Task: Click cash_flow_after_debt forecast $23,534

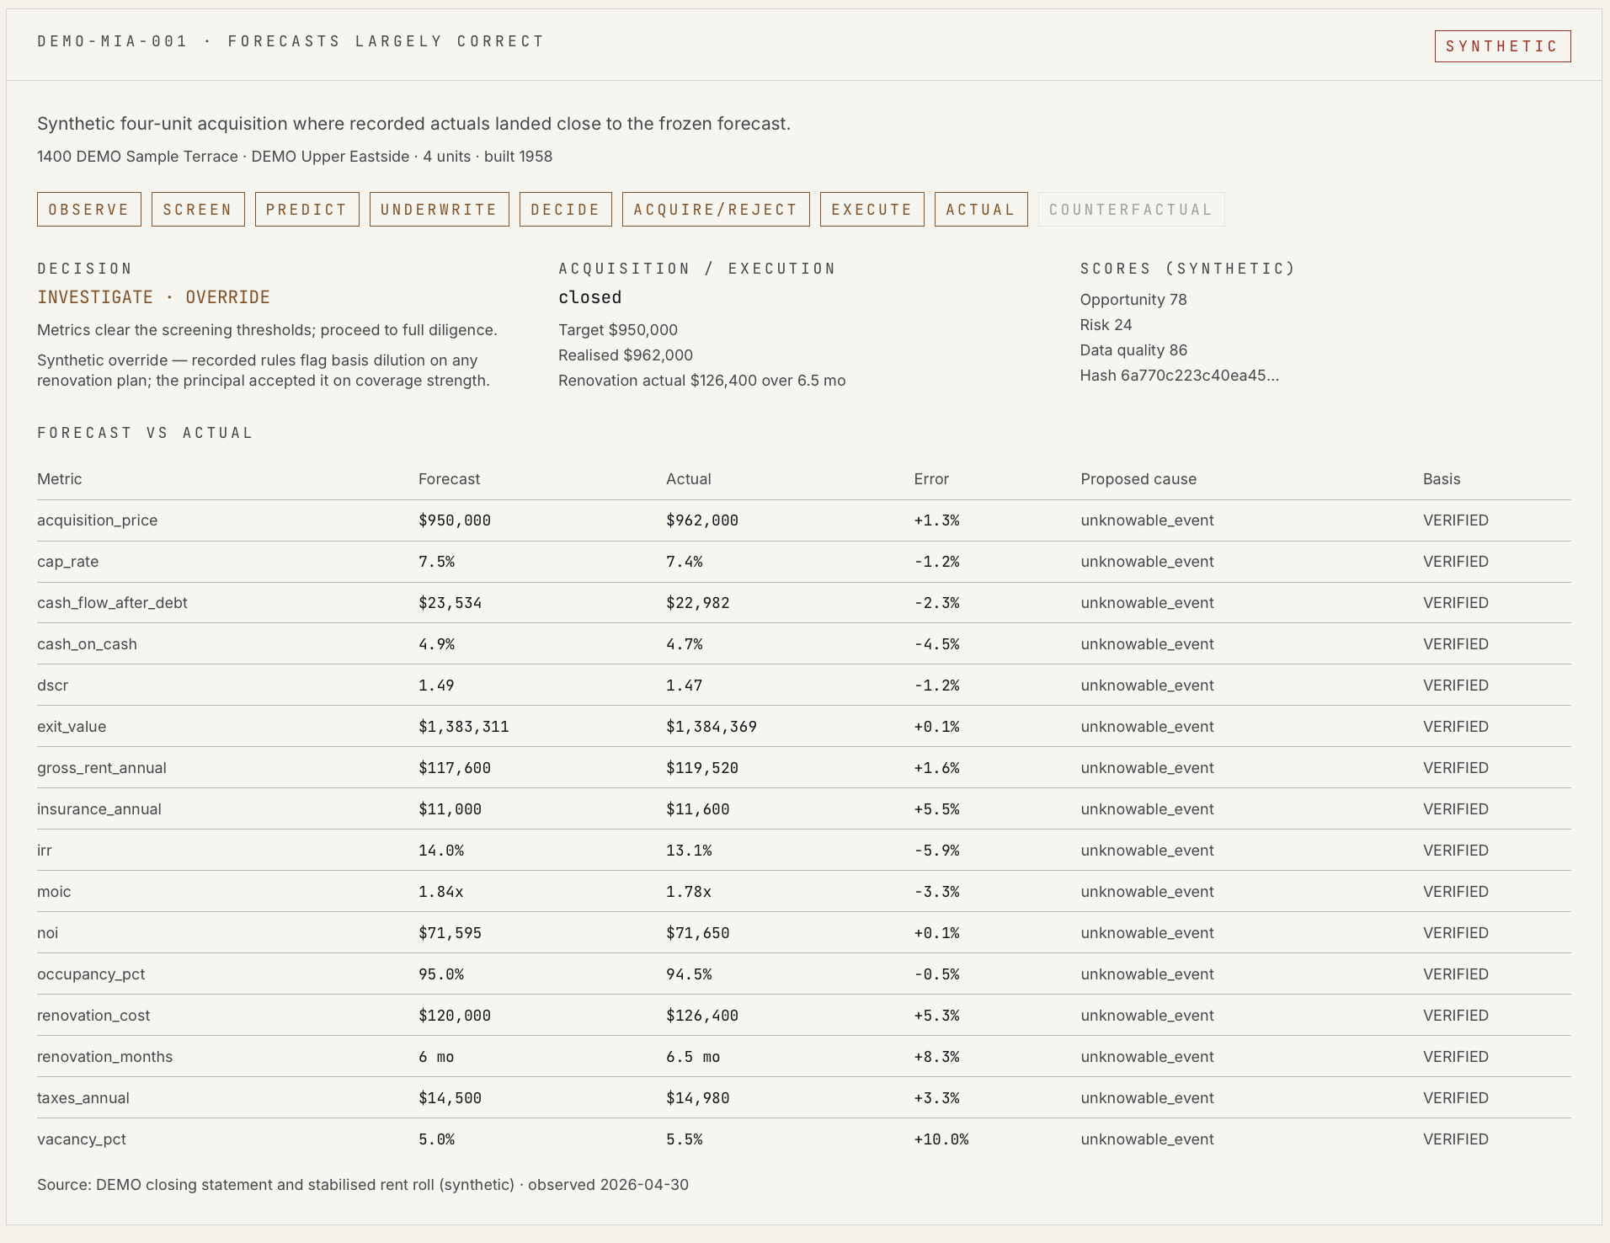Action: coord(450,603)
